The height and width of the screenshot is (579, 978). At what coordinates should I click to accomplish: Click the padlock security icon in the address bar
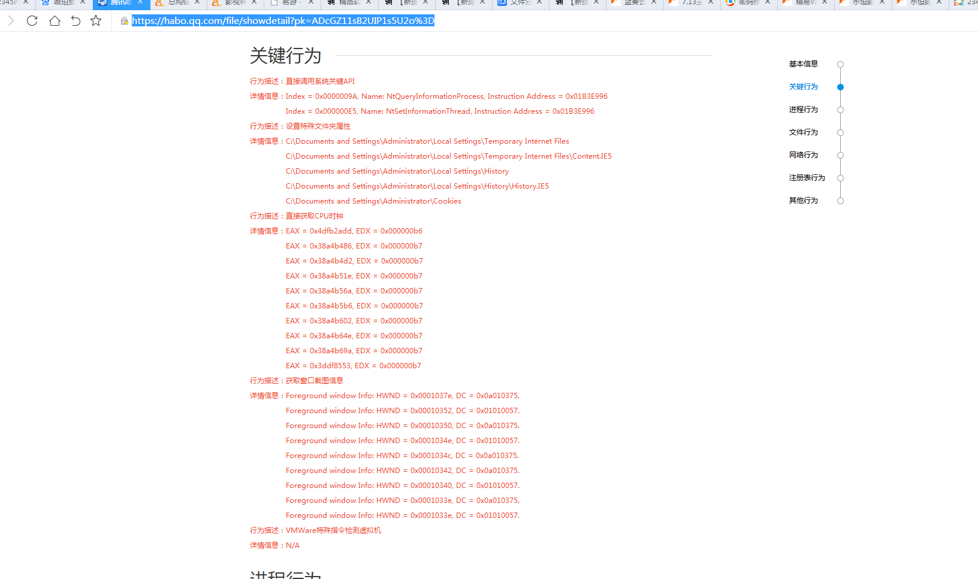point(125,21)
